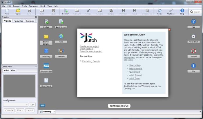Go to Next document icon
Viewport: 203px width, 119px height.
click(x=135, y=12)
